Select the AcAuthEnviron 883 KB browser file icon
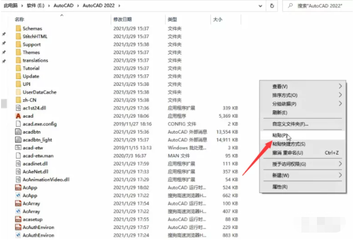This screenshot has height=243, width=358. [18, 235]
